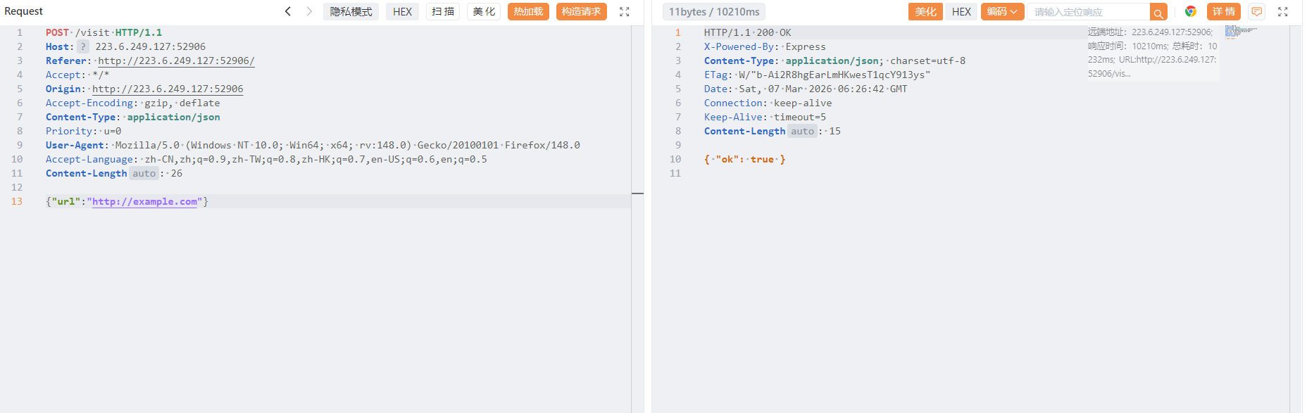Viewport: 1307px width, 413px height.
Task: Click the 构造请求 build request button
Action: [x=581, y=12]
